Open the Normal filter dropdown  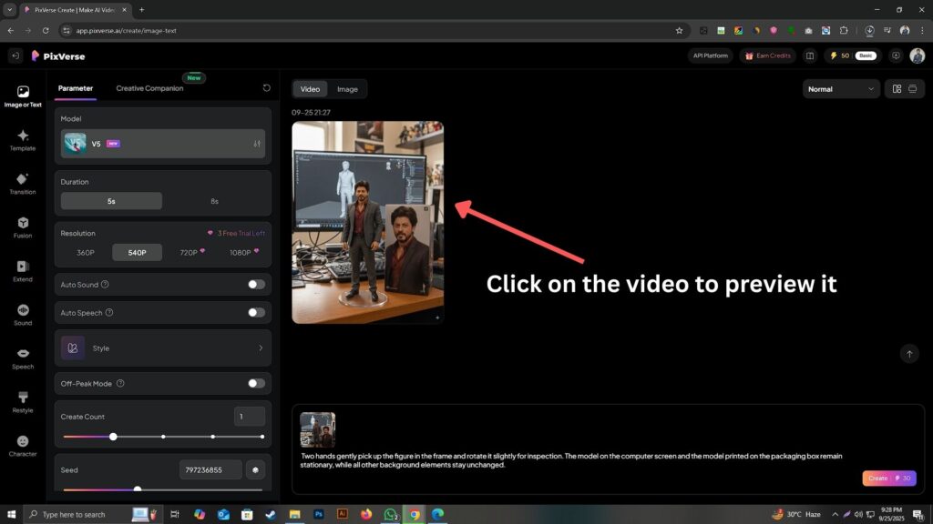(x=841, y=89)
